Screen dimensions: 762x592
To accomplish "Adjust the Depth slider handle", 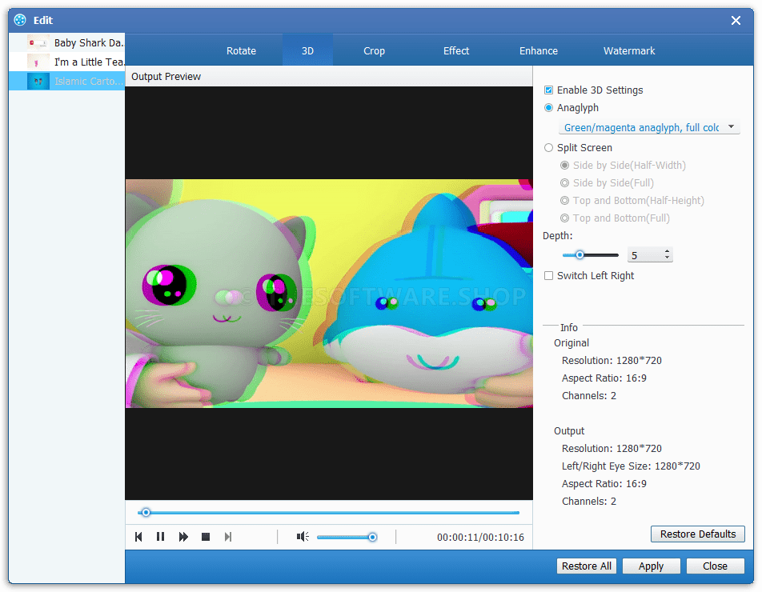I will click(x=580, y=254).
